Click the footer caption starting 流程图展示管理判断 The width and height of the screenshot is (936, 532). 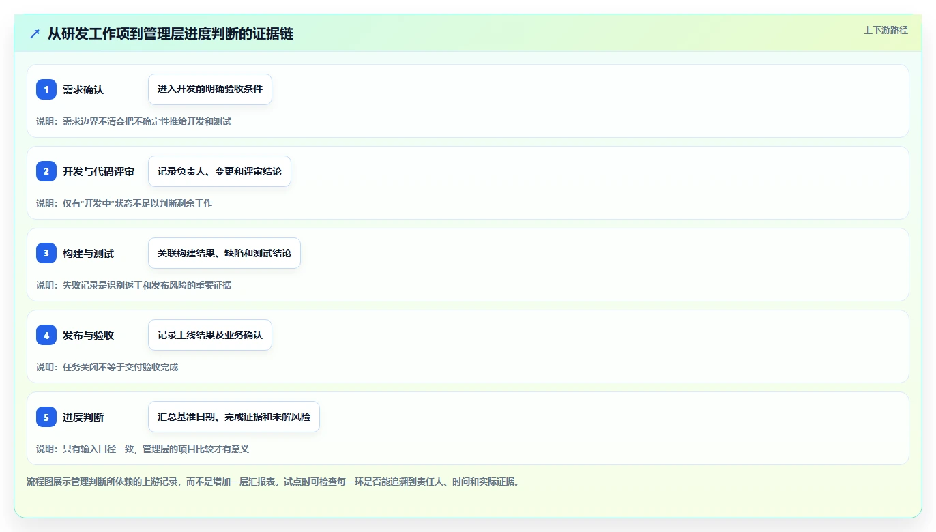pos(273,482)
